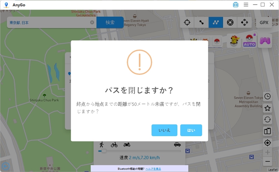The height and width of the screenshot is (172, 279).
Task: Click the back arrow circle icon
Action: 6,166
